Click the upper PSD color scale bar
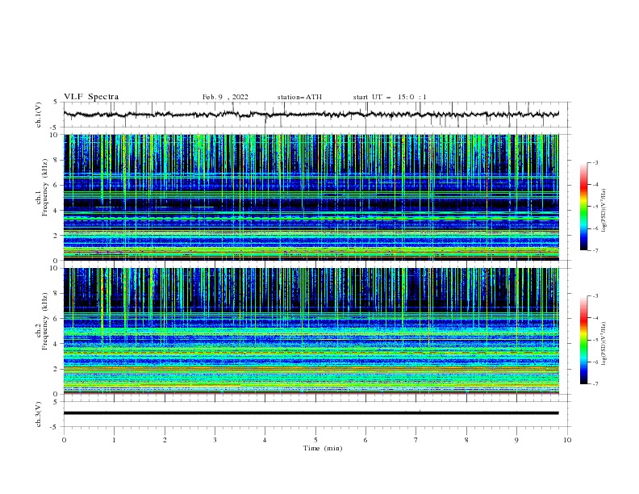Image resolution: width=639 pixels, height=494 pixels. coord(584,207)
